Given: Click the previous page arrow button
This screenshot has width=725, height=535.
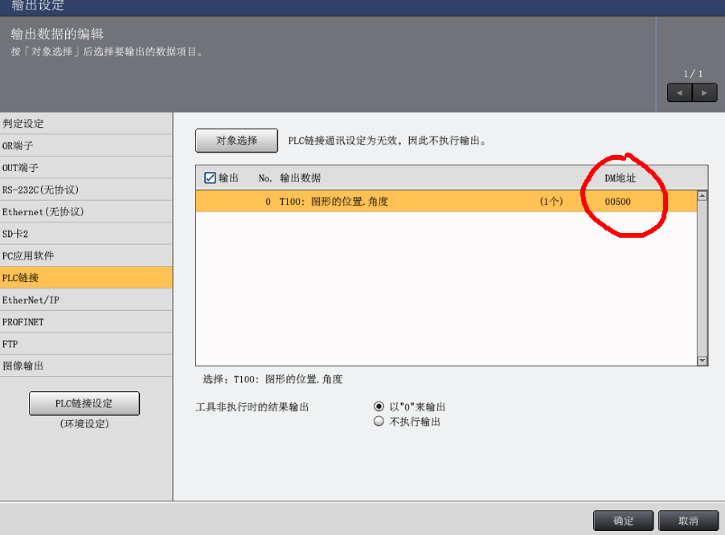Looking at the screenshot, I should pos(679,92).
